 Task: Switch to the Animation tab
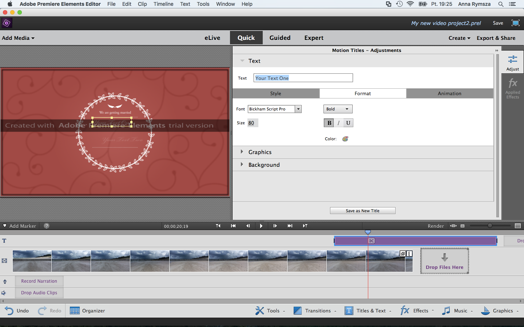tap(449, 93)
